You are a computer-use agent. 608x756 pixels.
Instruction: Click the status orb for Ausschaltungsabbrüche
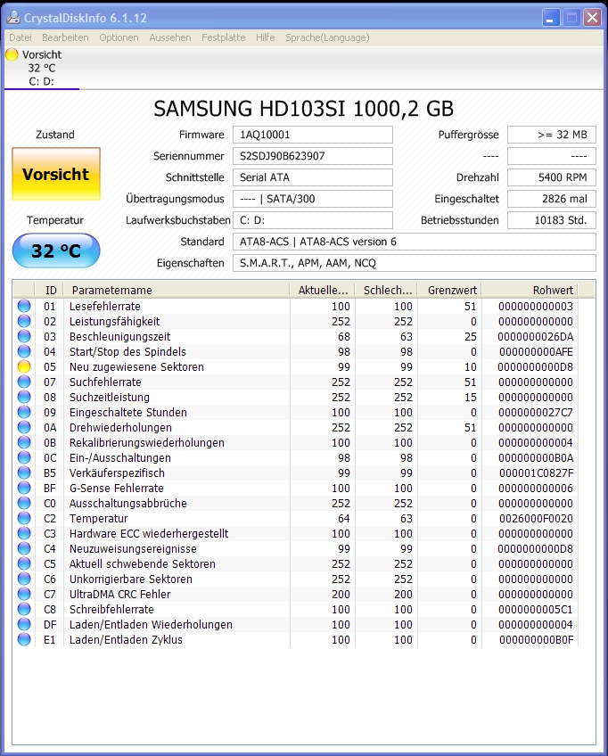click(24, 504)
